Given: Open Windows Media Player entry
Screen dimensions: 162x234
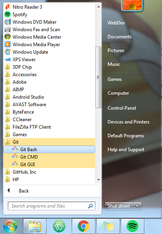Looking at the screenshot, I should pyautogui.click(x=49, y=44).
